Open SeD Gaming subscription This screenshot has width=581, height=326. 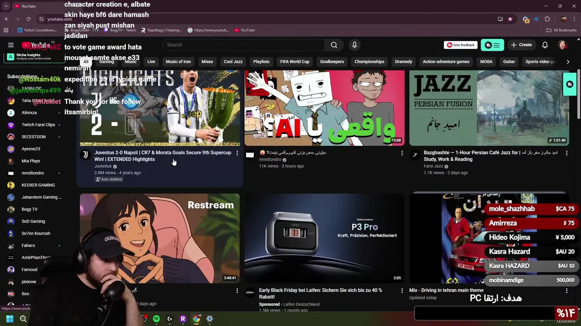tap(33, 221)
